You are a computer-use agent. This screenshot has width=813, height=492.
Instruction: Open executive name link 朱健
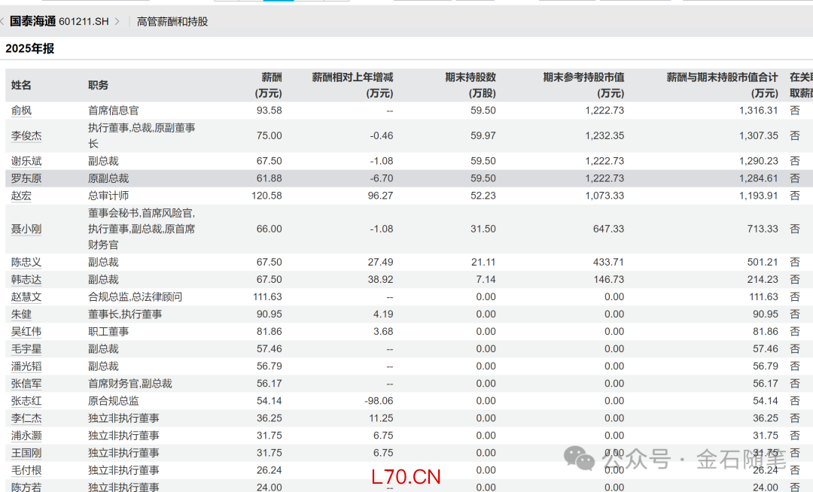click(21, 314)
